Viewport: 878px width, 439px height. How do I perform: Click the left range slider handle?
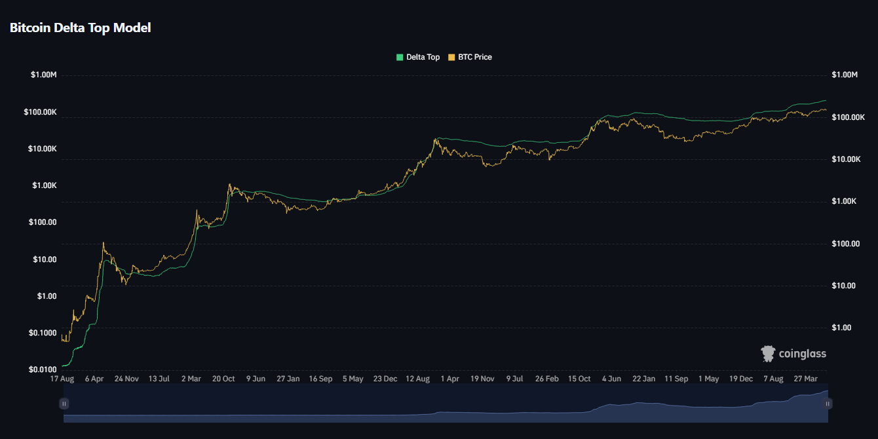point(64,404)
